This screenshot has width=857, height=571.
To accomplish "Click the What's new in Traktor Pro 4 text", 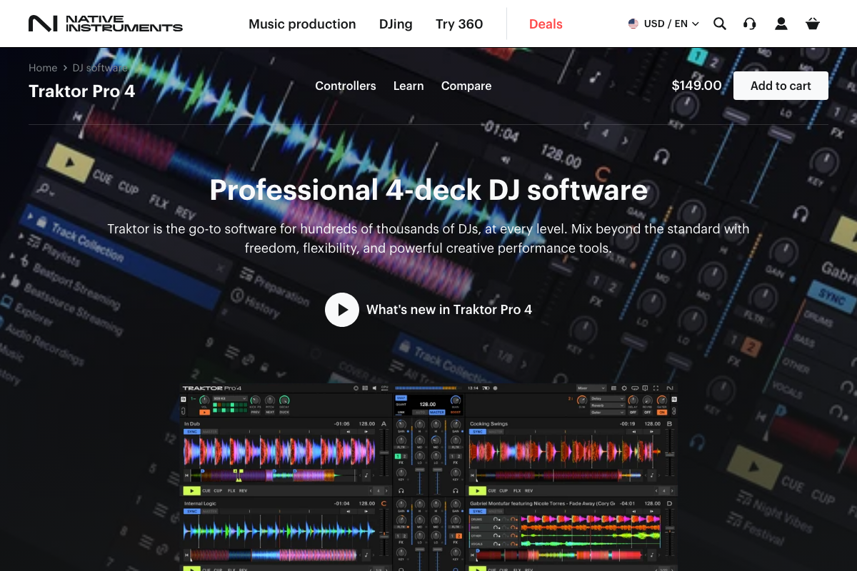I will (x=449, y=310).
